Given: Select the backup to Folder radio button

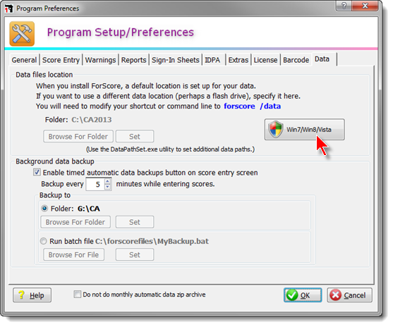Looking at the screenshot, I should (44, 209).
